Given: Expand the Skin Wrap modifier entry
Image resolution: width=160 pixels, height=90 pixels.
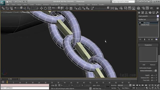Looking at the screenshot, I should pos(142,23).
